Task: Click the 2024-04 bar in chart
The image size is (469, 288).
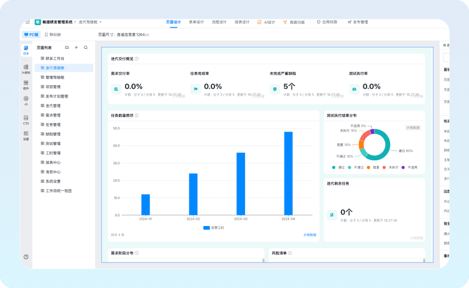Action: [x=288, y=173]
